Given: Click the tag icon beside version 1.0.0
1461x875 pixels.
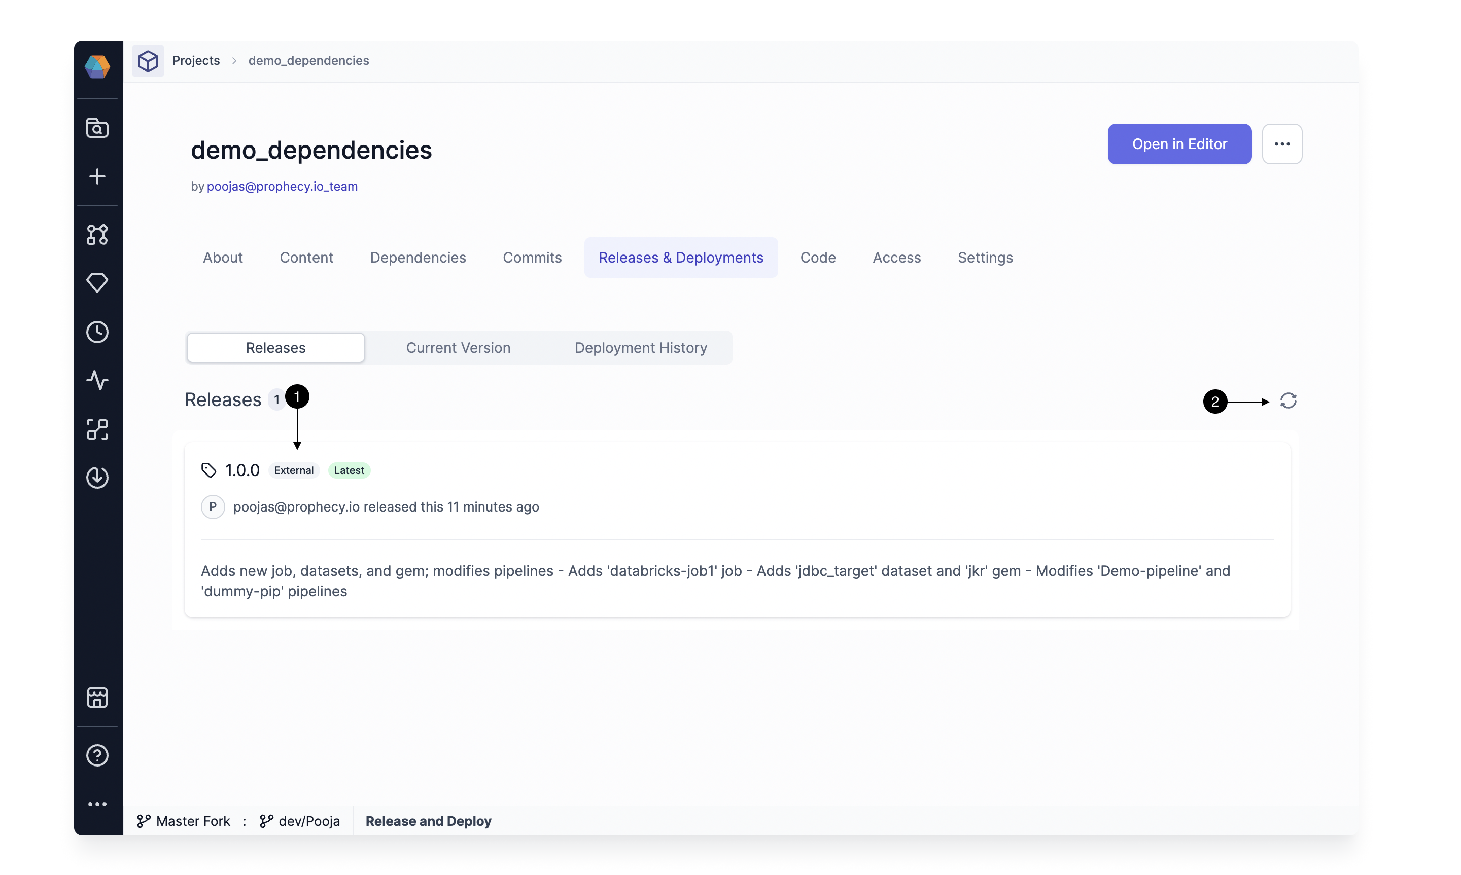Looking at the screenshot, I should pos(209,470).
